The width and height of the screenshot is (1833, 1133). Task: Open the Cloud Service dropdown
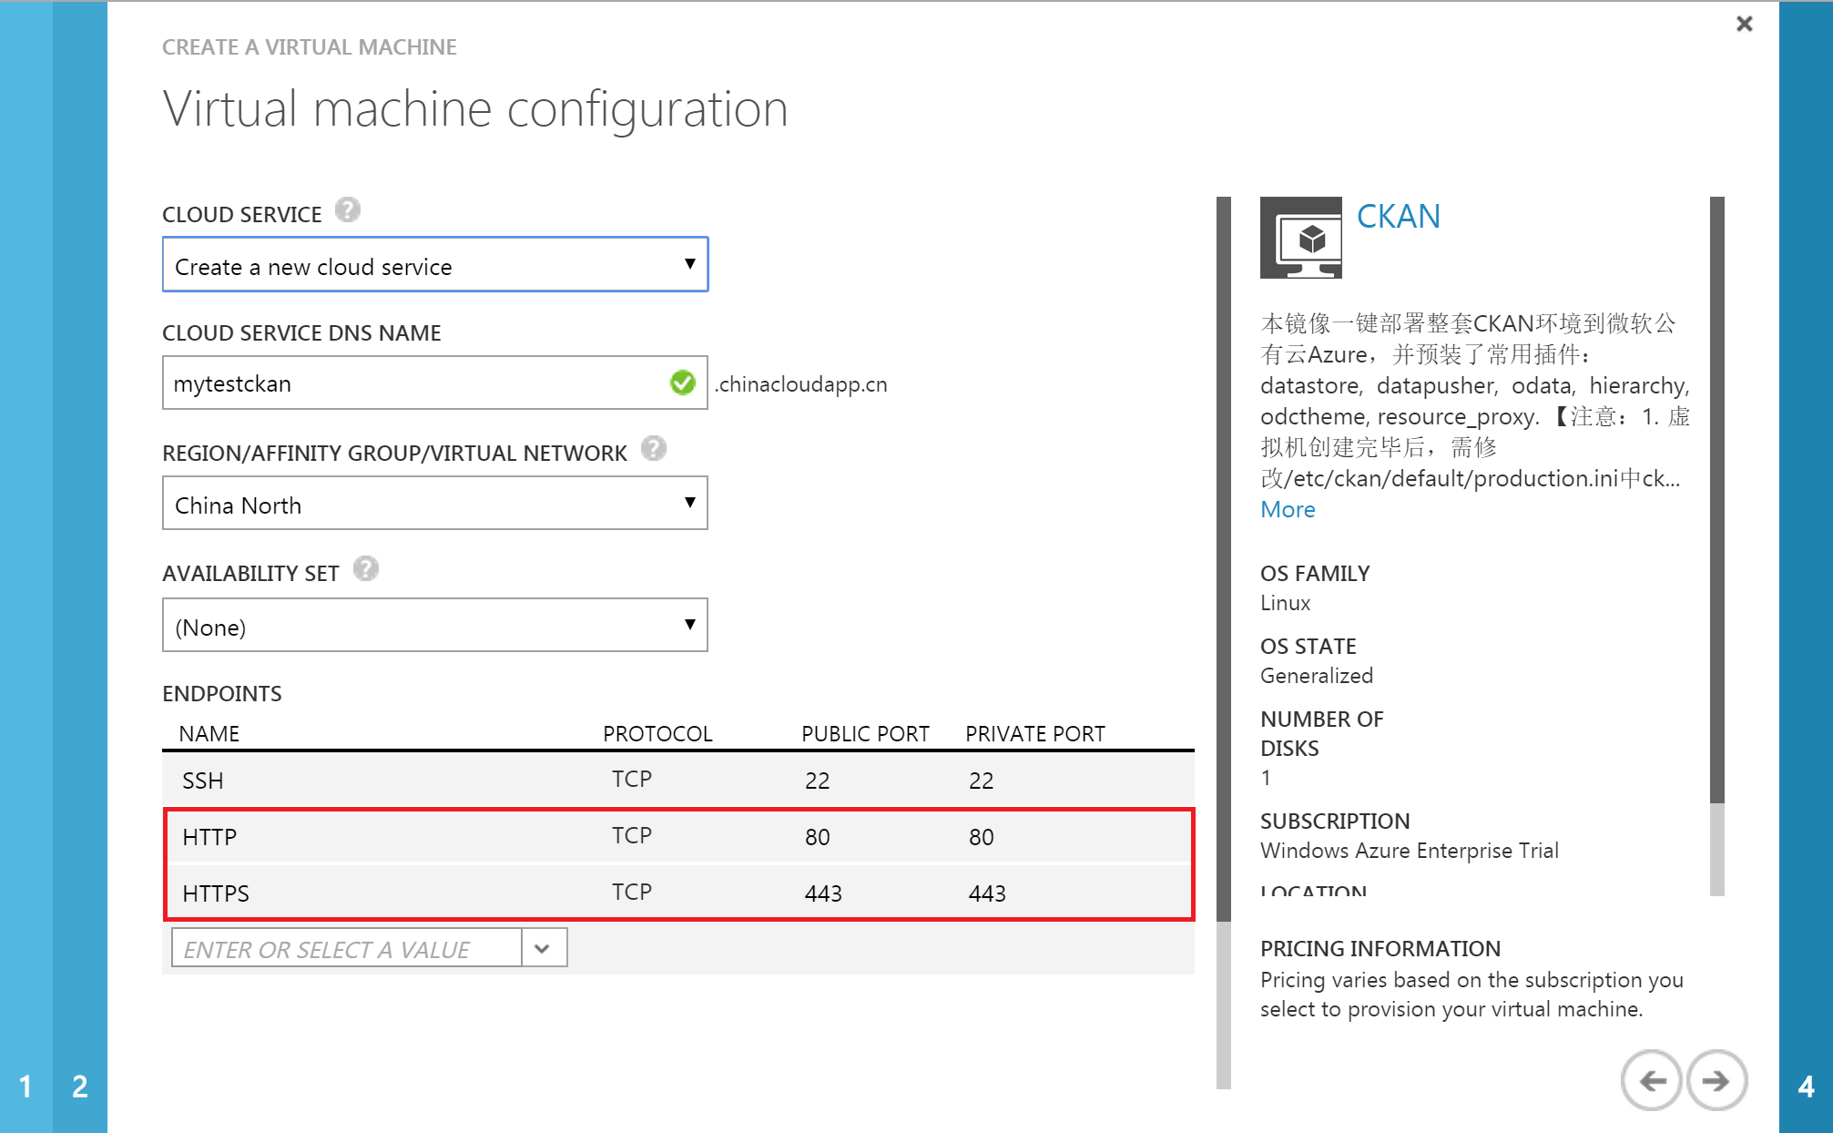435,265
